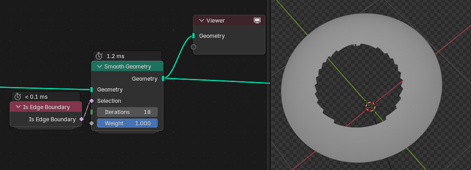The height and width of the screenshot is (170, 471).
Task: Click the 3D cursor in the viewport
Action: pyautogui.click(x=371, y=106)
